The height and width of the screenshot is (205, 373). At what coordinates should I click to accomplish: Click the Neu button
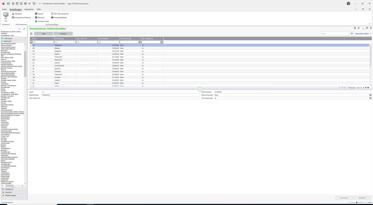coord(44,34)
